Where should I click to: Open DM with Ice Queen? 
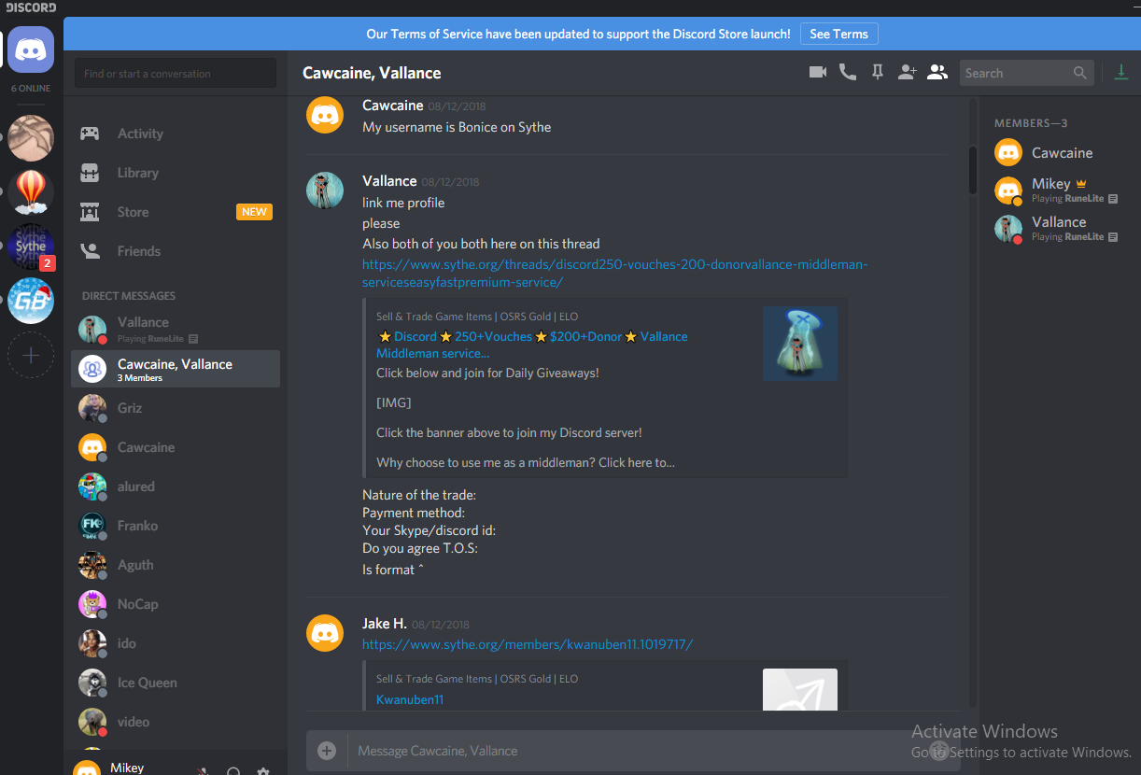(x=176, y=683)
